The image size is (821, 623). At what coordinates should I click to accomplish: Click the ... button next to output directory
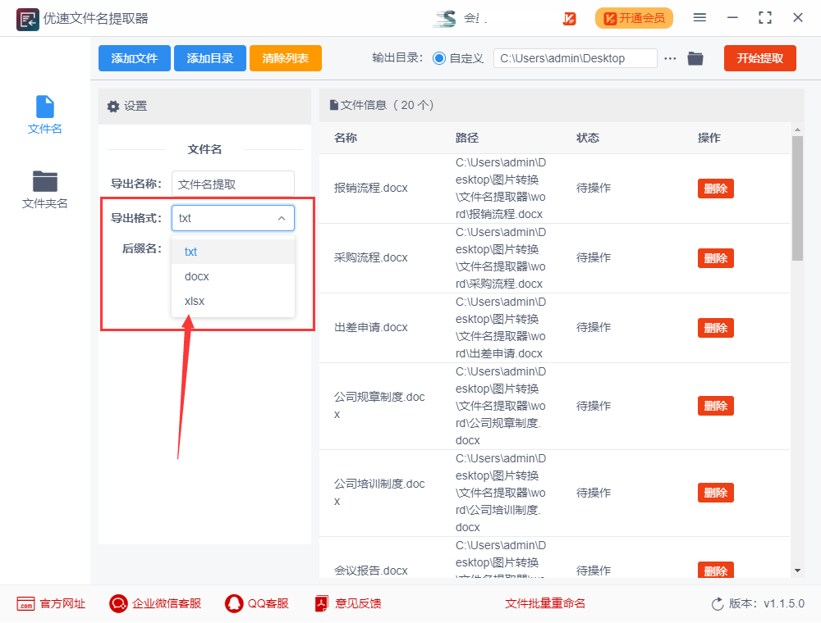coord(671,58)
